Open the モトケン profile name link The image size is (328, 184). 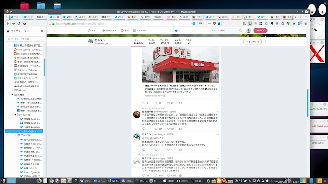[x=100, y=40]
